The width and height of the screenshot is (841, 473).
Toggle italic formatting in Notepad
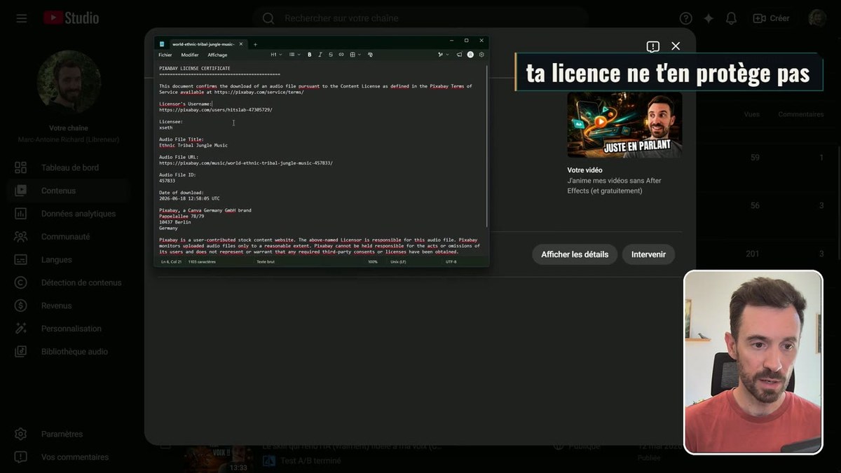pyautogui.click(x=320, y=55)
